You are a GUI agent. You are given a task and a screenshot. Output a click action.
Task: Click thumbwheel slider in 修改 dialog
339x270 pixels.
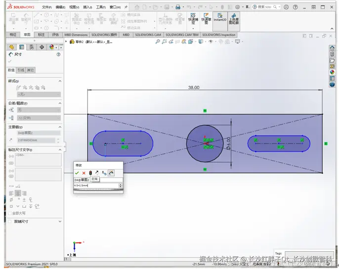98,189
